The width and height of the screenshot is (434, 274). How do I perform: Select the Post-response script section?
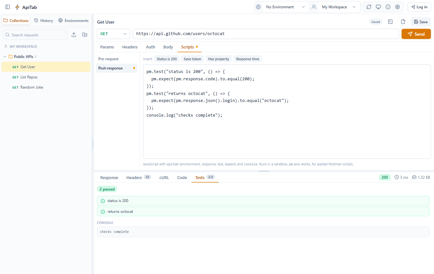(x=116, y=68)
